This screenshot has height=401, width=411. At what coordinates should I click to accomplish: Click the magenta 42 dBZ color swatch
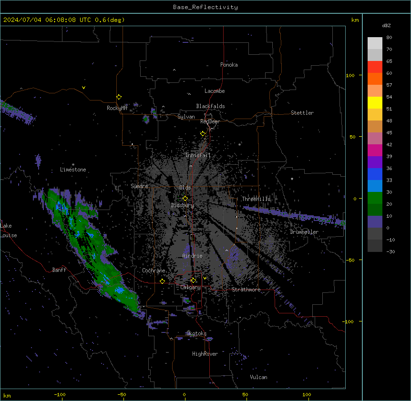pyautogui.click(x=375, y=150)
